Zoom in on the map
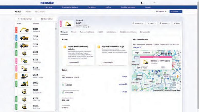This screenshot has width=199, height=112. (x=178, y=83)
